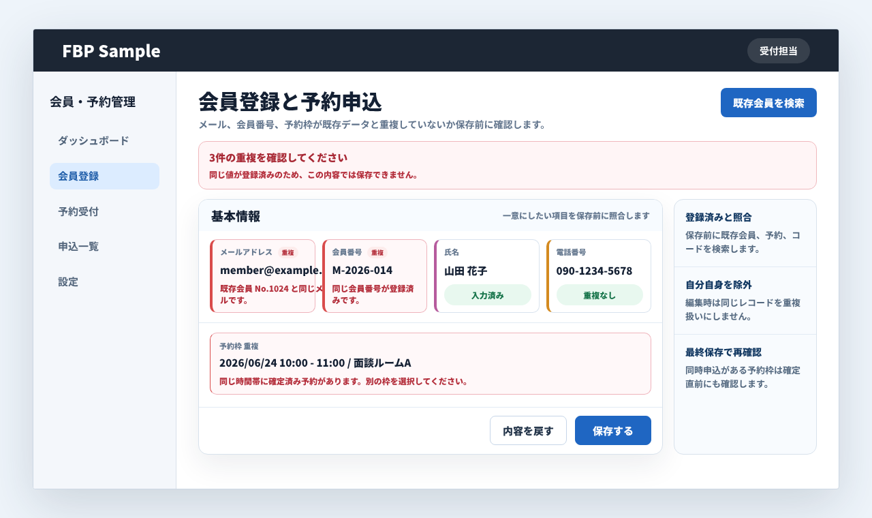Click the member@example. email field
Image resolution: width=872 pixels, height=518 pixels.
click(x=263, y=276)
